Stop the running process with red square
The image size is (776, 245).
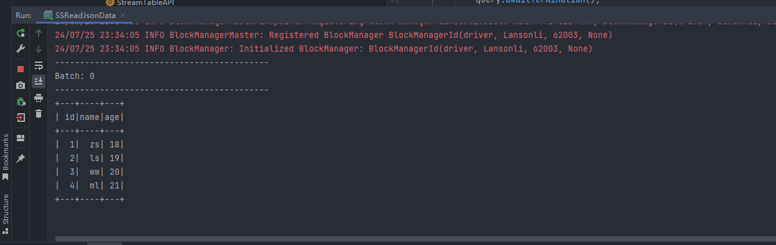point(21,68)
